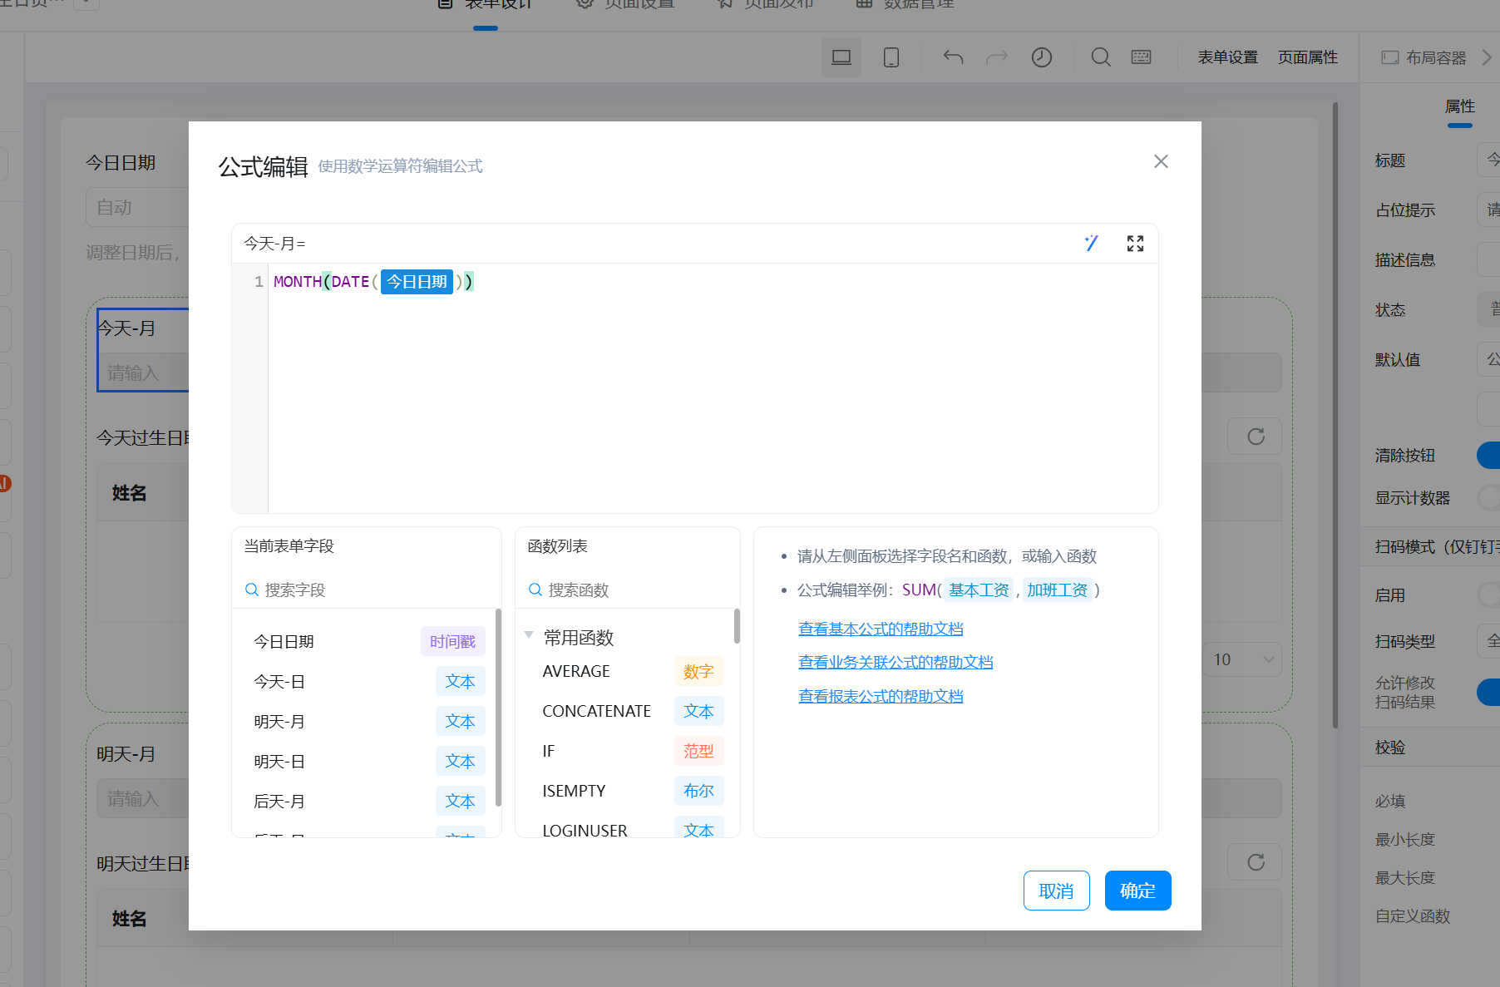
Task: Select the 明天-日 field
Action: tap(367, 761)
